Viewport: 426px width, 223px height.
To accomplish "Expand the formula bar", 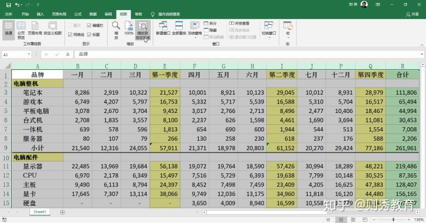I will (422, 54).
